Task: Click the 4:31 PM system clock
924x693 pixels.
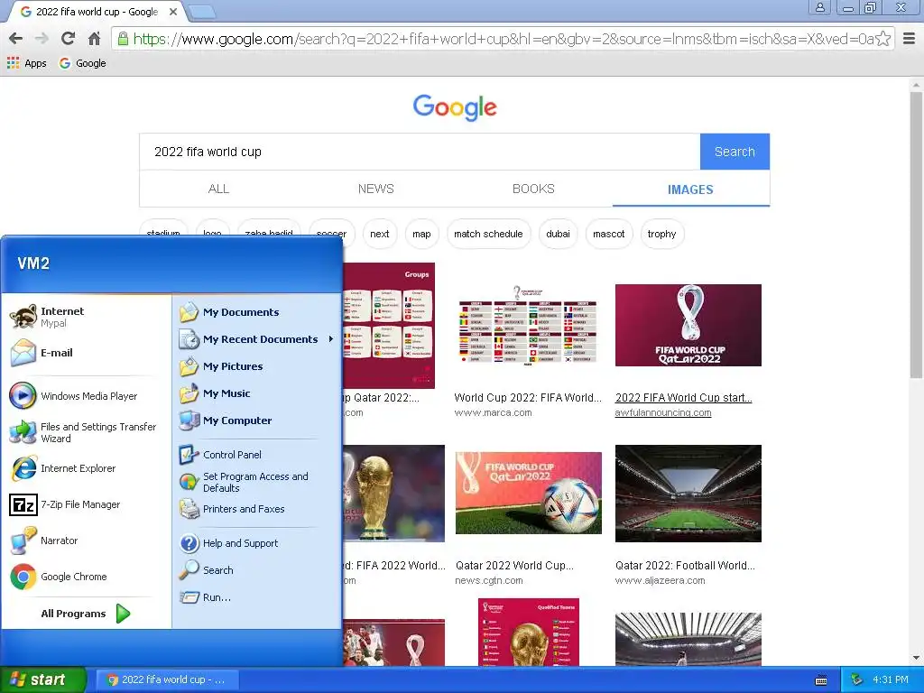Action: click(x=891, y=679)
